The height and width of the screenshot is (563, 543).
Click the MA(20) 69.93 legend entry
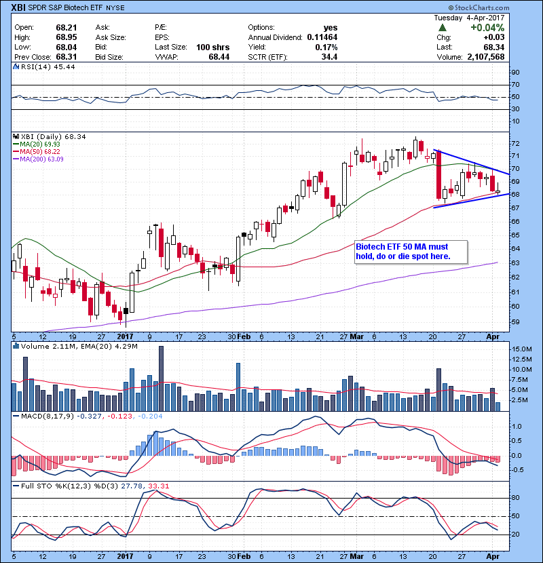pos(36,144)
